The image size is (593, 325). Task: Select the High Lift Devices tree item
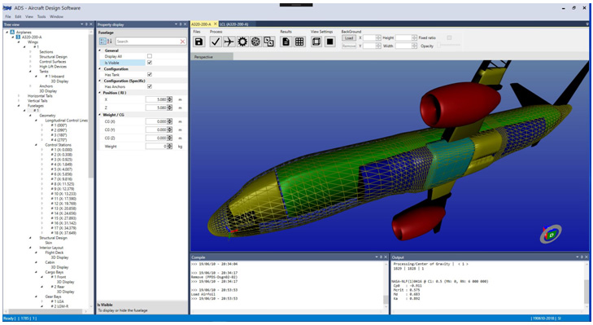pos(53,66)
